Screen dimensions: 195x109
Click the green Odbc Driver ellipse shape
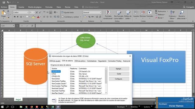(86, 41)
